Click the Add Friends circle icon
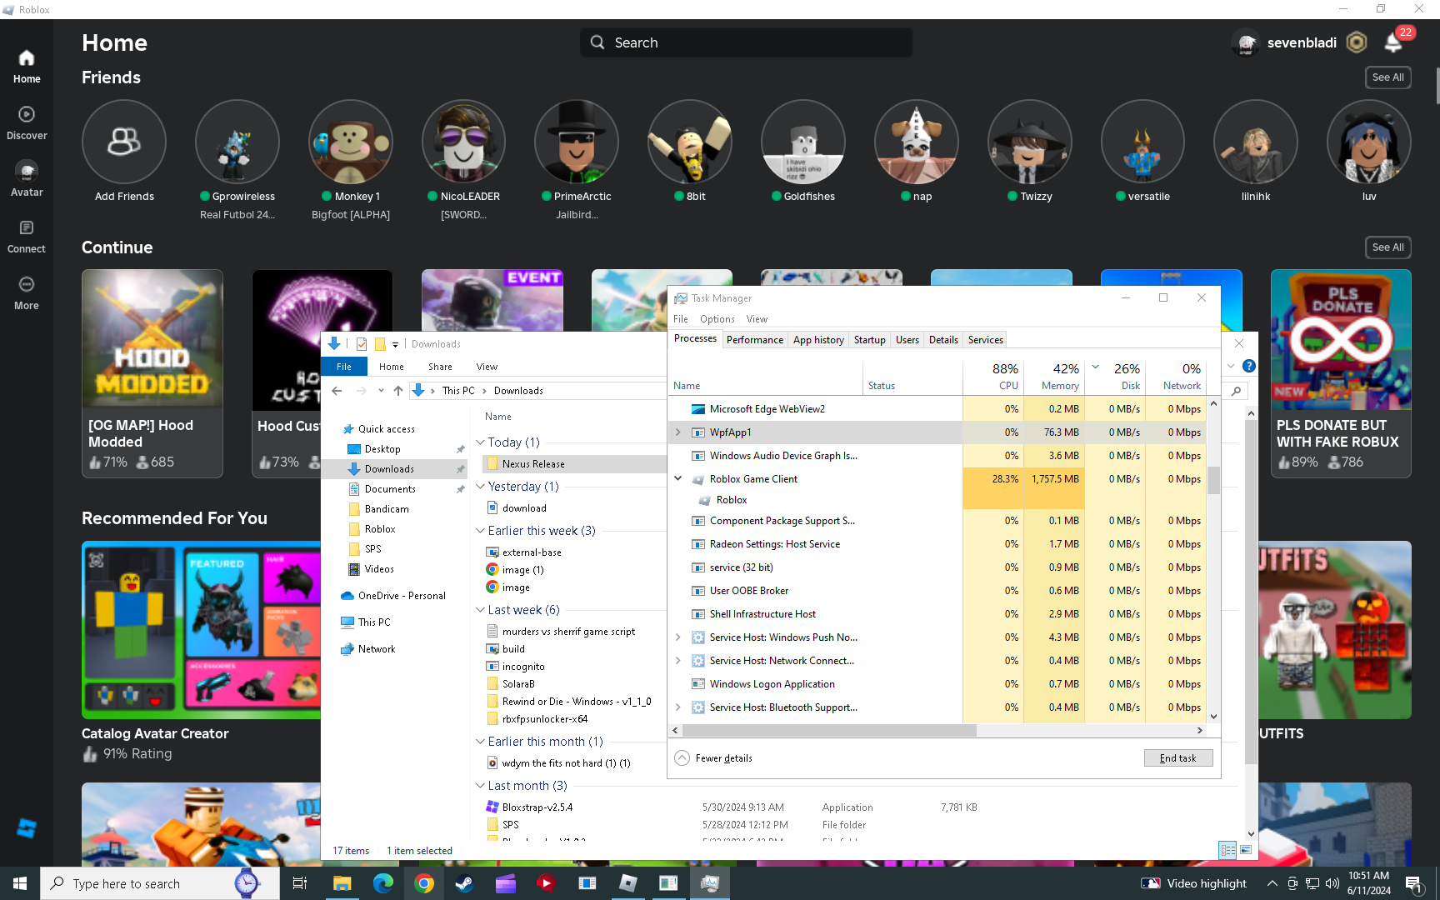Image resolution: width=1440 pixels, height=900 pixels. pyautogui.click(x=124, y=142)
